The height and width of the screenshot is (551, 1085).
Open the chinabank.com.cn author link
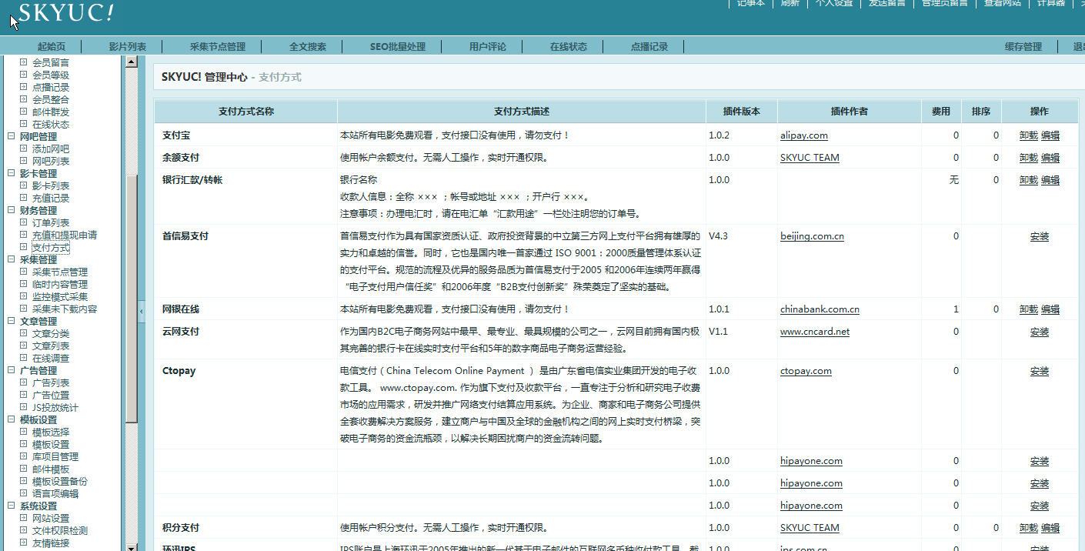click(x=820, y=309)
